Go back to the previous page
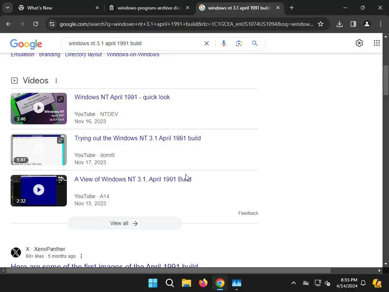 tap(8, 24)
